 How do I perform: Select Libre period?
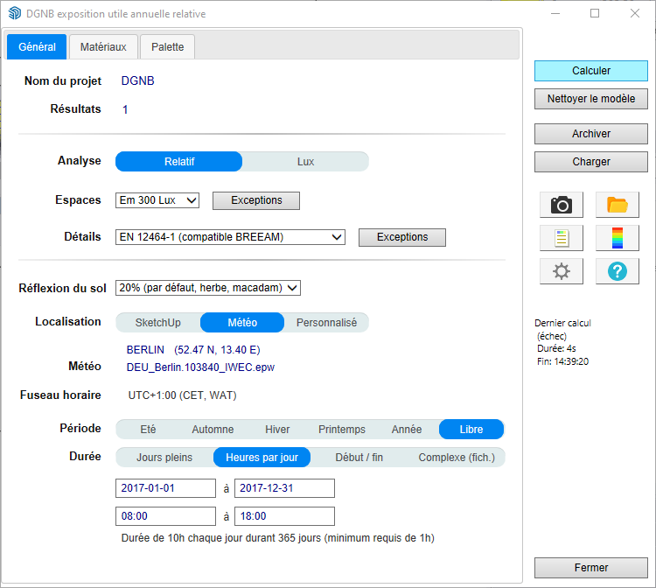tap(471, 430)
